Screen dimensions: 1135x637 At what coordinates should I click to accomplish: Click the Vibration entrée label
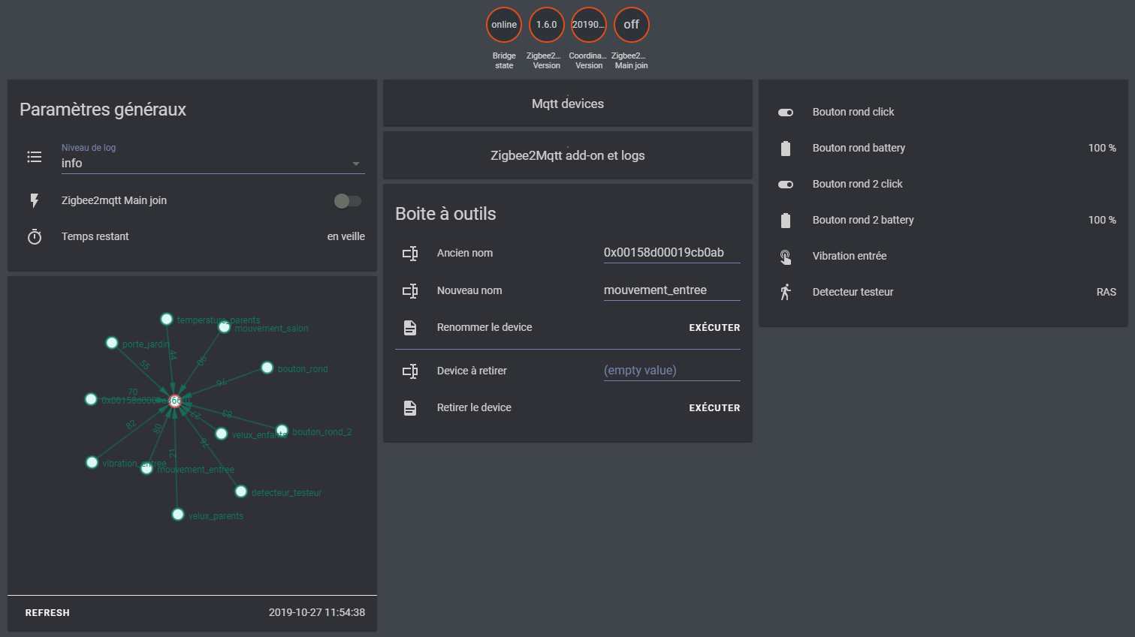pyautogui.click(x=850, y=256)
